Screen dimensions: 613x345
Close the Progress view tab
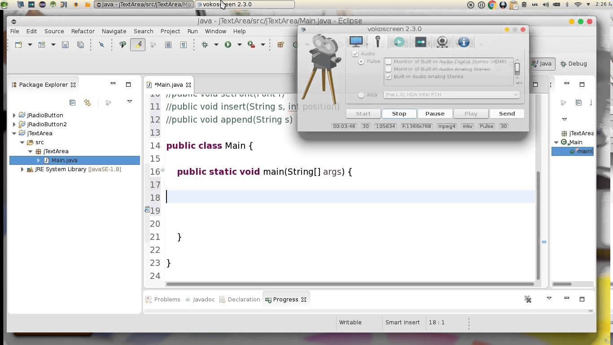coord(304,300)
